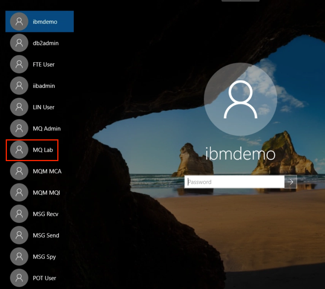The image size is (325, 289).
Task: Choose account name "MQ Admin"
Action: [x=47, y=128]
